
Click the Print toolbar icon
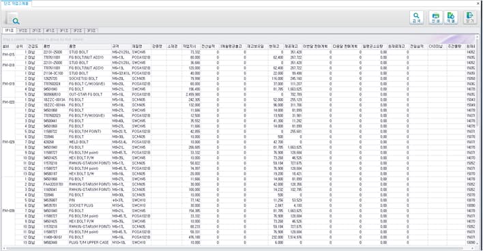(435, 18)
